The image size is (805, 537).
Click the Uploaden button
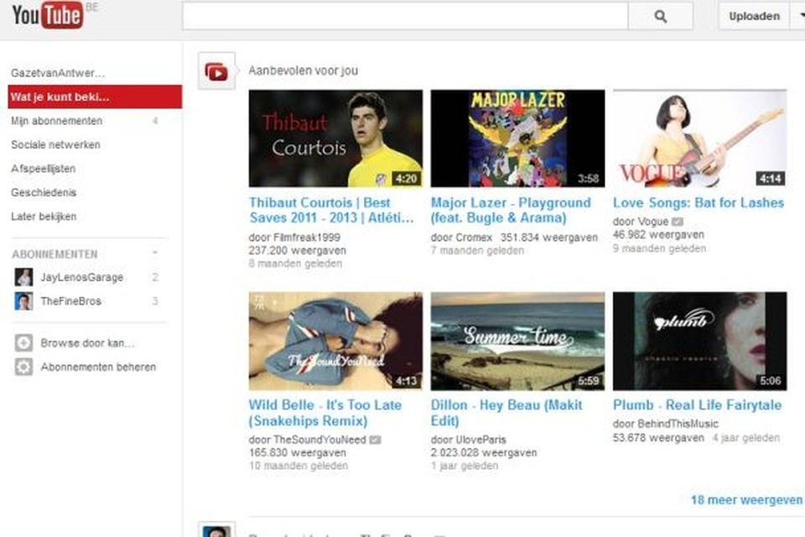pos(754,17)
